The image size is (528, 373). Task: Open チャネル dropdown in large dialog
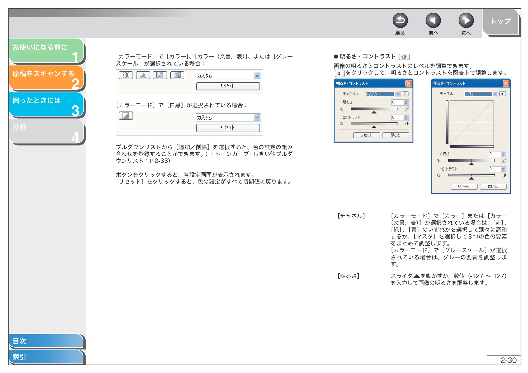coord(481,94)
